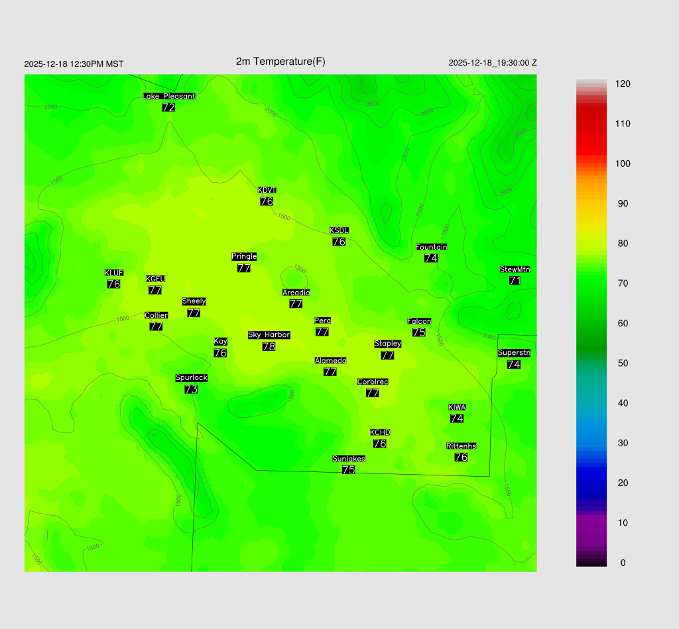679x629 pixels.
Task: Click the Sky Harbor station label
Action: [x=269, y=335]
